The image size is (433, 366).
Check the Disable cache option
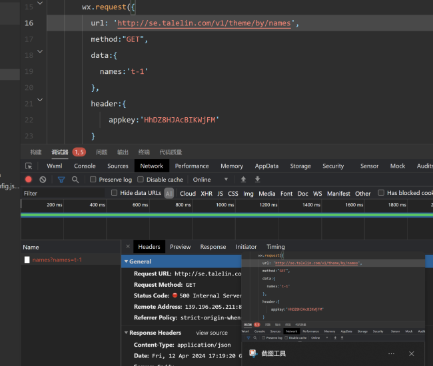click(x=141, y=180)
